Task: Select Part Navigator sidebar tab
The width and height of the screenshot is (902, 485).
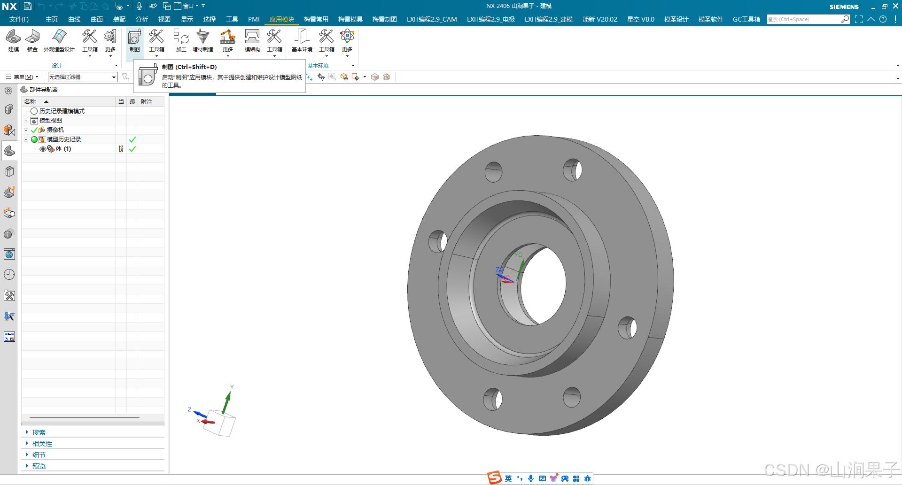Action: click(x=9, y=151)
